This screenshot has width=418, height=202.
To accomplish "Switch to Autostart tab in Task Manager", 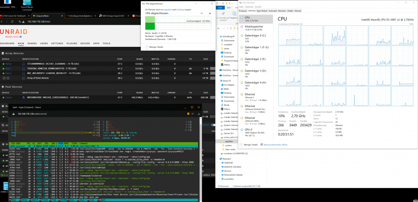I will click(273, 11).
